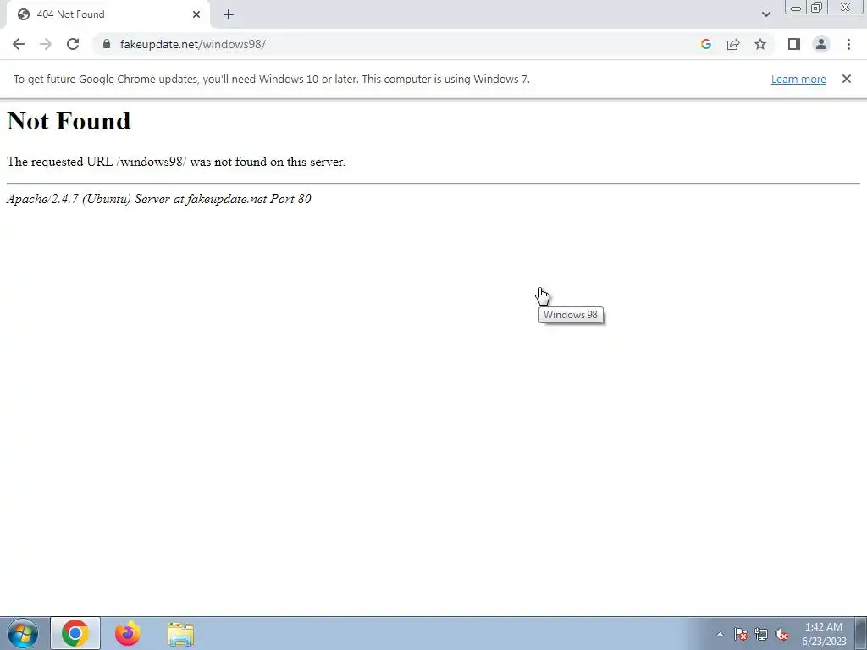
Task: Follow the Learn more link
Action: point(798,79)
